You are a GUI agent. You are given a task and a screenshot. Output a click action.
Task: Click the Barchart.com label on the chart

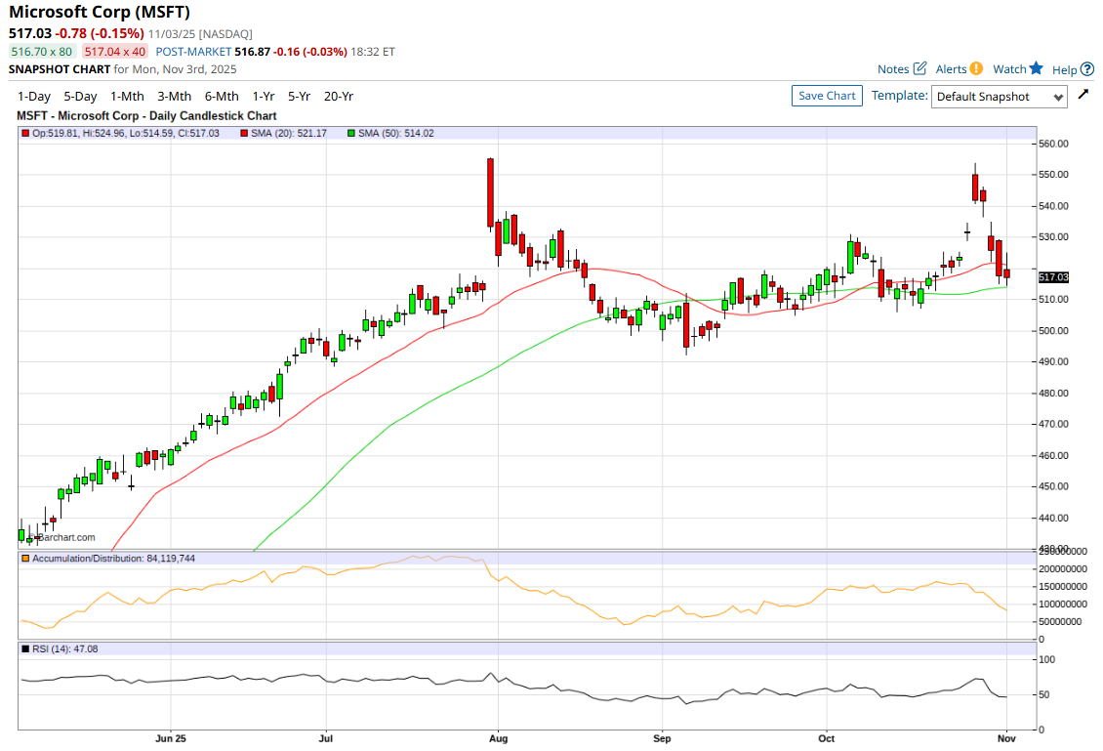[66, 537]
